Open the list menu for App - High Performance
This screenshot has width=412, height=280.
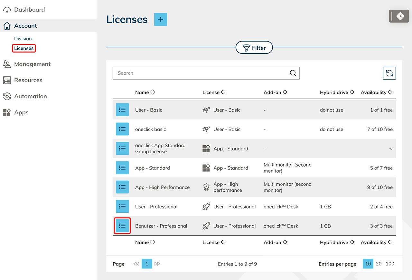122,187
